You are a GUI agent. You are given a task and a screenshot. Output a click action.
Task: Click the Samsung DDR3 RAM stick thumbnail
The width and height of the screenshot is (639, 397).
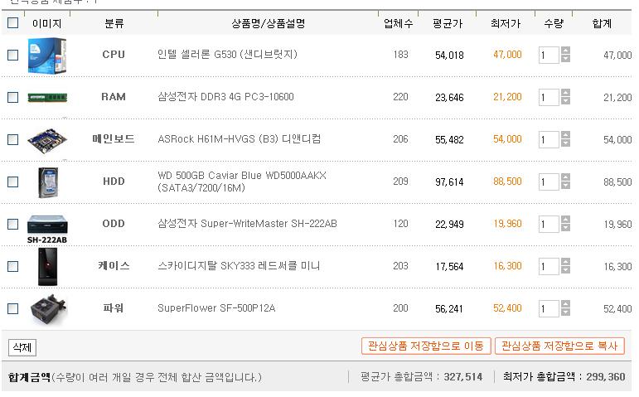tap(47, 98)
